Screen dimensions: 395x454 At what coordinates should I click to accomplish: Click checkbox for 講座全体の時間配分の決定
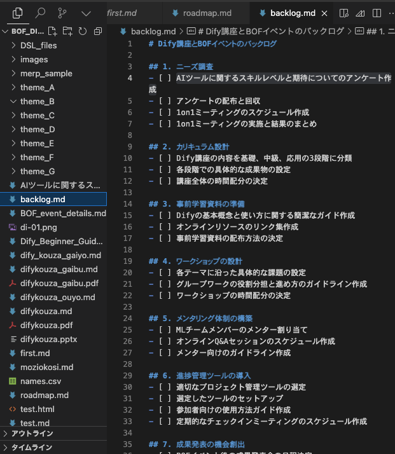click(165, 181)
